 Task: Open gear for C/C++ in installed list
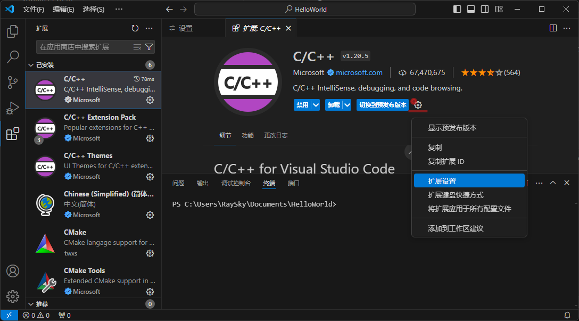(x=150, y=100)
